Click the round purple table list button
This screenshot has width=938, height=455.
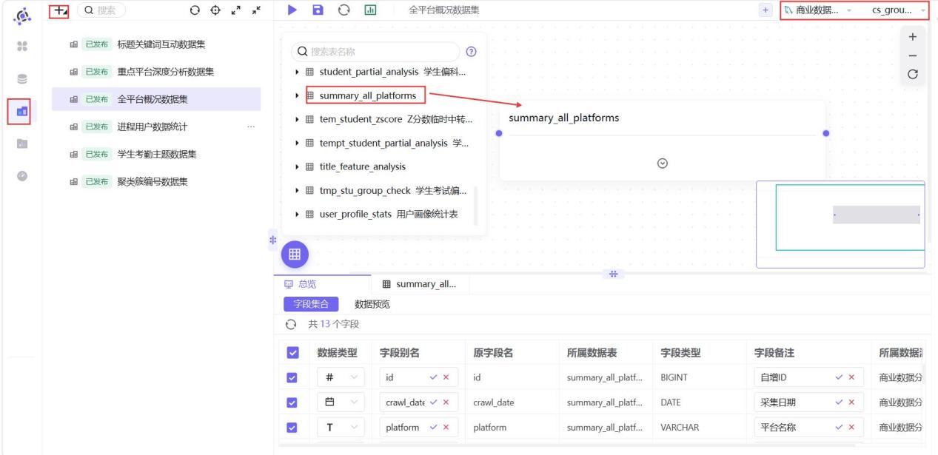coord(294,255)
